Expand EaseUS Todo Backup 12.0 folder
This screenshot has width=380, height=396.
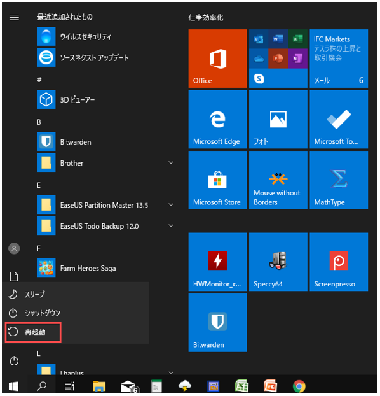click(171, 225)
